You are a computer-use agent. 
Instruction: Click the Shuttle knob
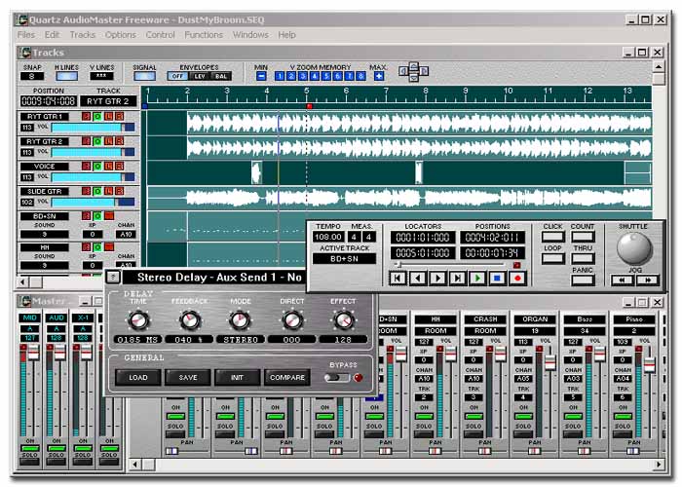(x=634, y=247)
